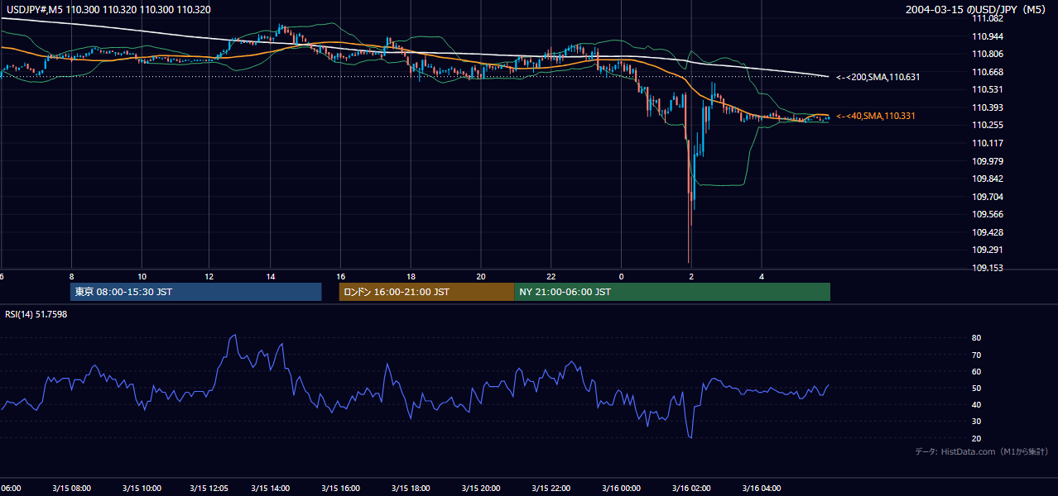Screen dimensions: 1058x496
Task: Click the RSI axis level 30
Action: click(977, 421)
